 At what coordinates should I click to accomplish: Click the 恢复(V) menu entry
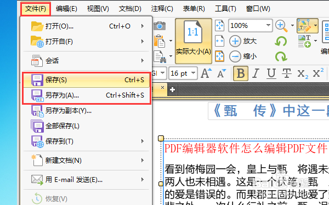point(87,199)
